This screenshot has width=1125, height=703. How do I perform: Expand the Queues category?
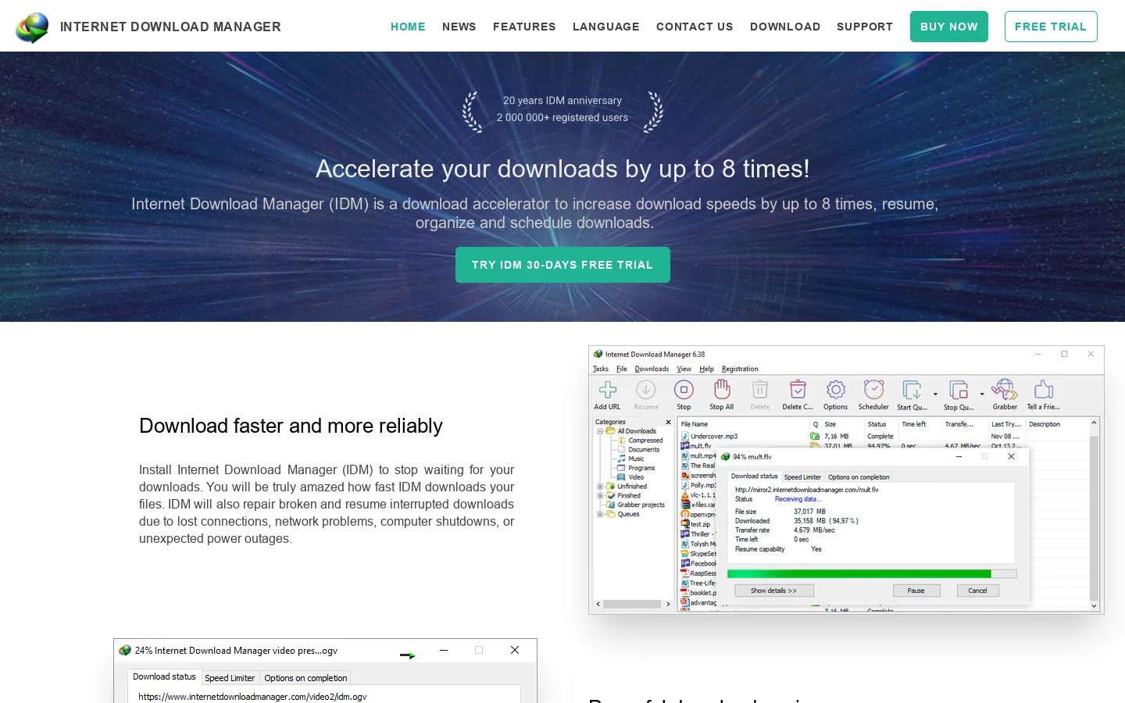(x=600, y=515)
